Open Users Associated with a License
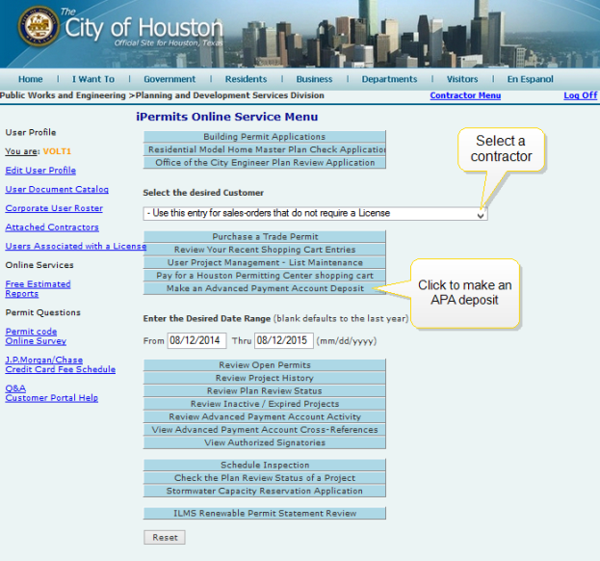The width and height of the screenshot is (600, 561). click(x=76, y=246)
